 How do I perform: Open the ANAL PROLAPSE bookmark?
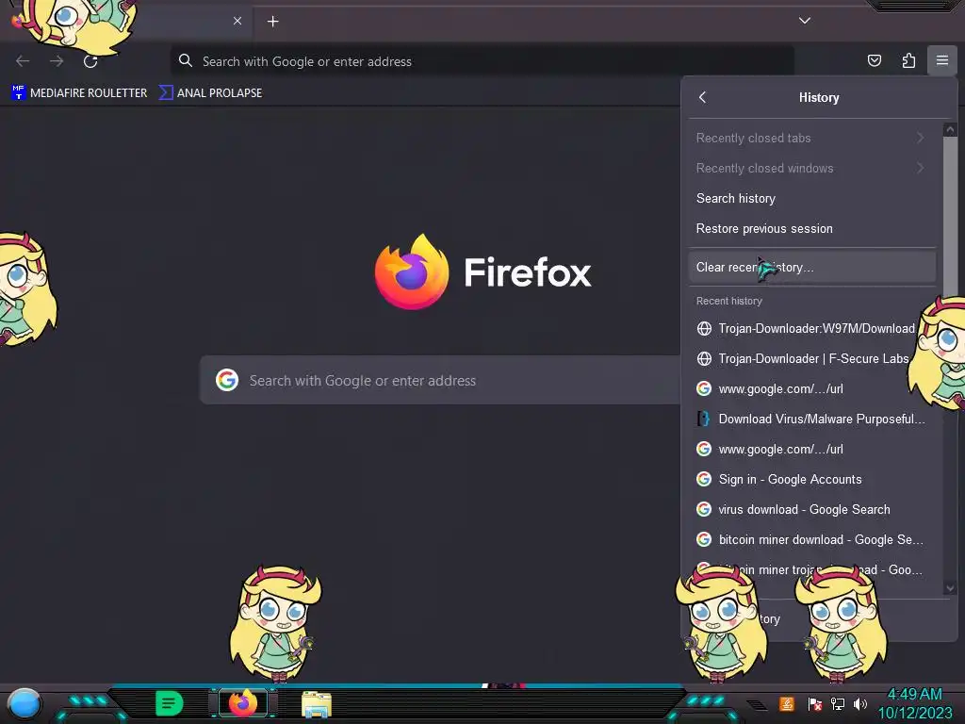(x=210, y=93)
